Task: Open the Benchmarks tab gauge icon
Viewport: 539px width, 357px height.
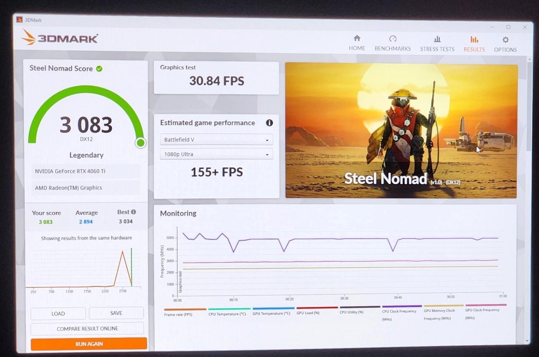Action: (x=393, y=38)
